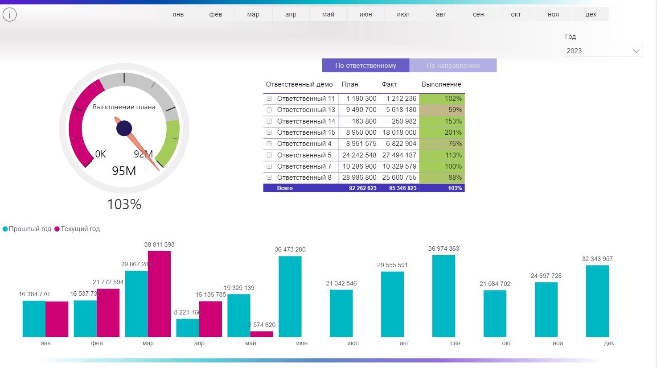This screenshot has width=657, height=368.
Task: Select the май month slicer button
Action: click(328, 14)
